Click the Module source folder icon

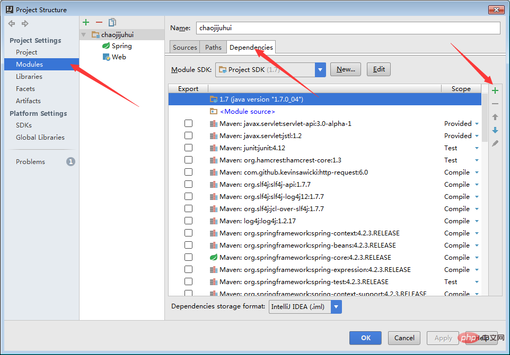pyautogui.click(x=214, y=111)
